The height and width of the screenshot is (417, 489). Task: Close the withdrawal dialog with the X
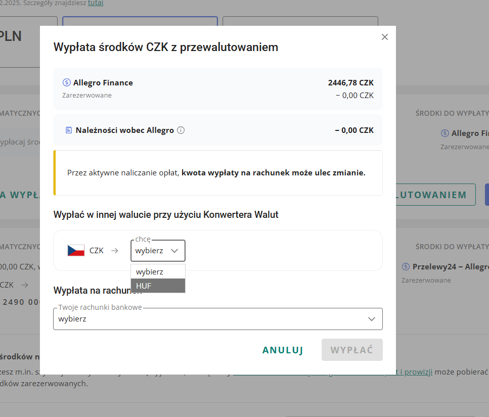[384, 37]
